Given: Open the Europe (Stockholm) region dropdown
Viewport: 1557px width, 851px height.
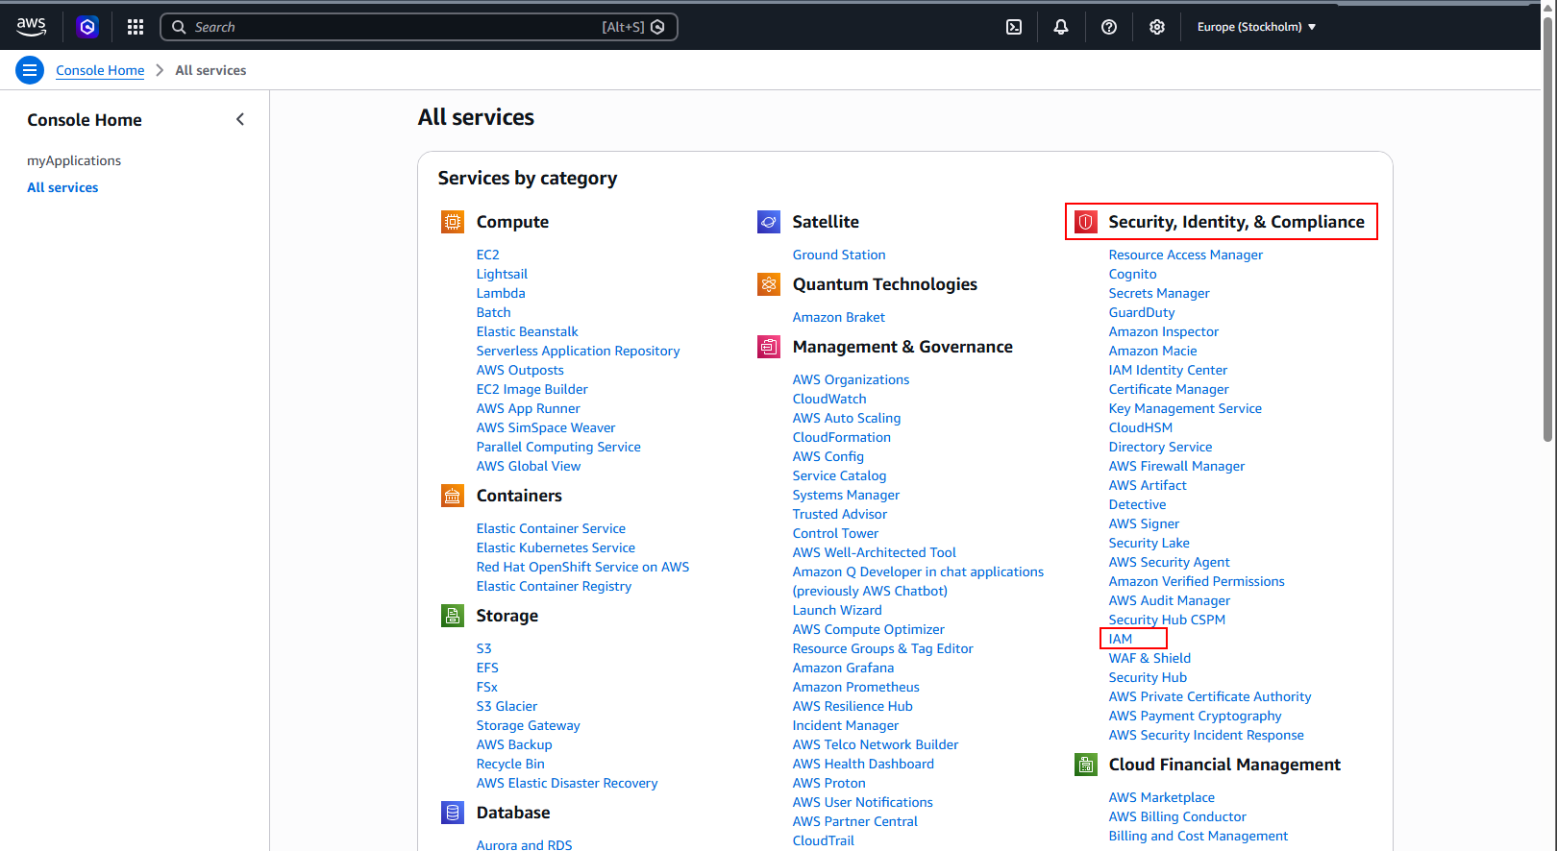Looking at the screenshot, I should coord(1256,27).
